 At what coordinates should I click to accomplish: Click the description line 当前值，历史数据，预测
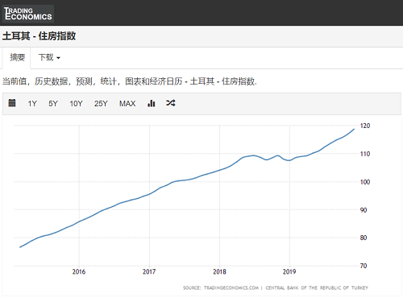click(129, 81)
